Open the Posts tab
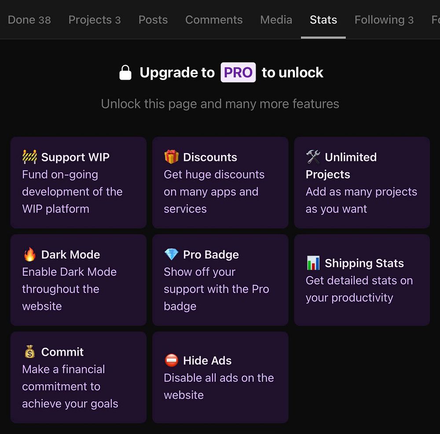This screenshot has width=440, height=434. tap(153, 20)
